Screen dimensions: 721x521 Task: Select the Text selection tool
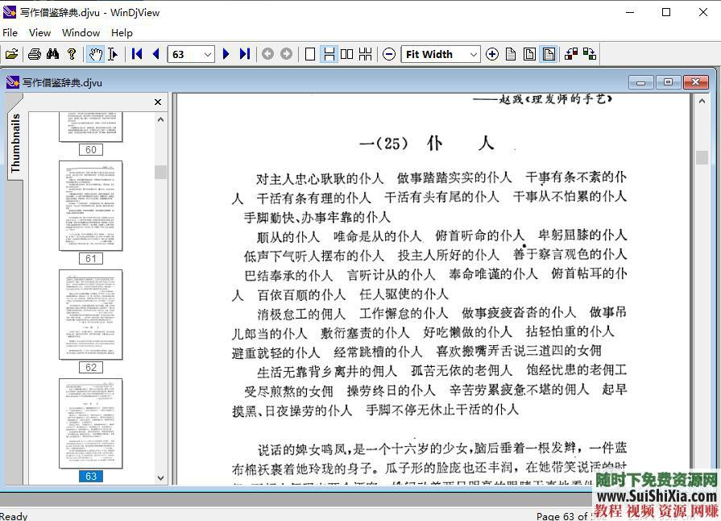pos(113,54)
